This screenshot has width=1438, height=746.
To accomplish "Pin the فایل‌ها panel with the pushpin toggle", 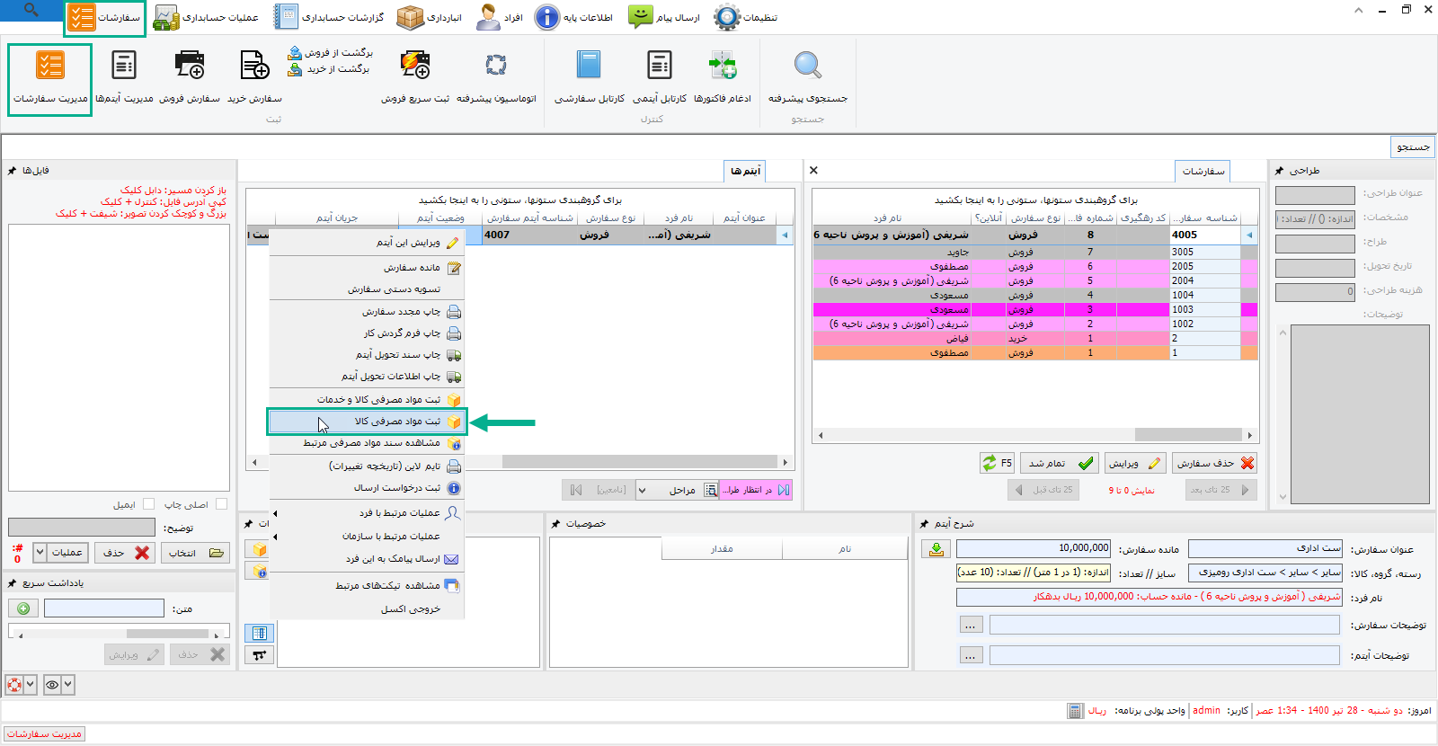I will (13, 171).
